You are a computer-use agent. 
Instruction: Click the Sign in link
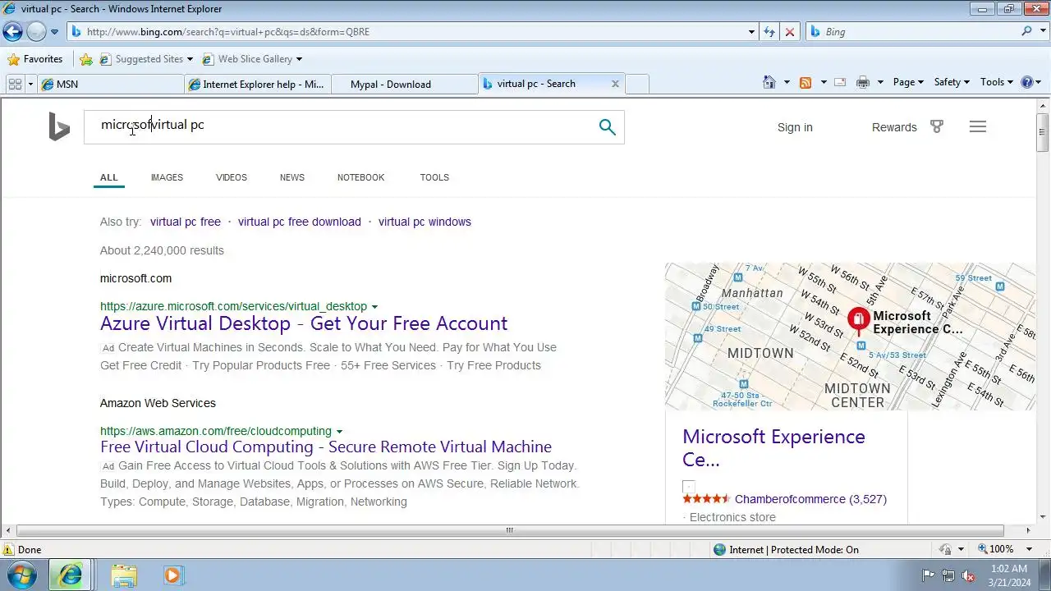(x=795, y=127)
